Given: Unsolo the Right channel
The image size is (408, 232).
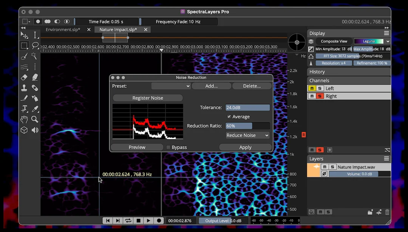Looking at the screenshot, I should (320, 96).
